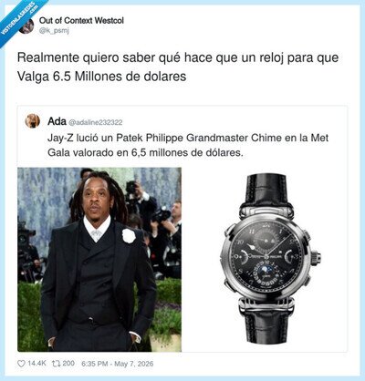Click the Out of Context Westcol name

81,21
